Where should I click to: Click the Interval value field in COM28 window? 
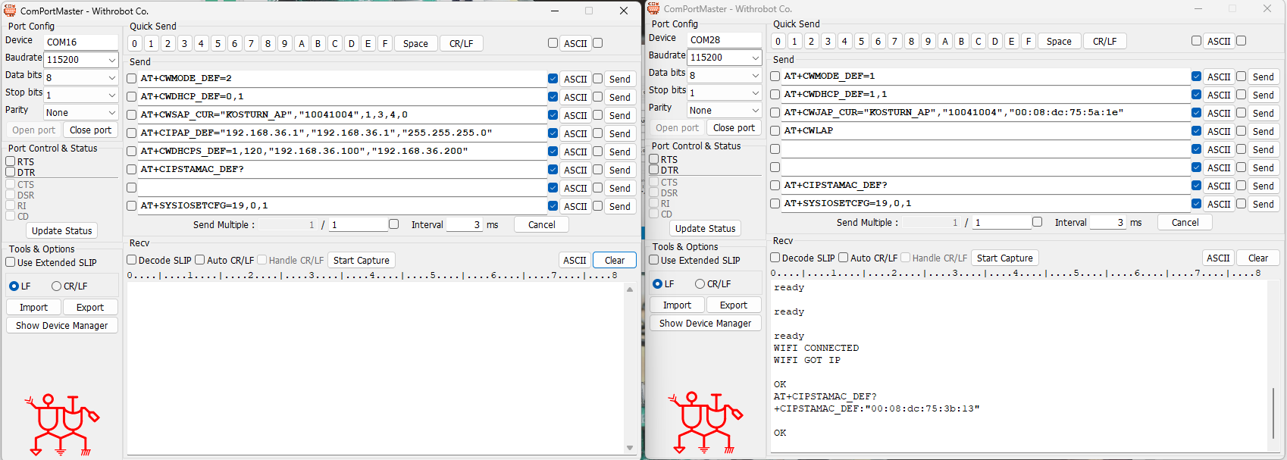[x=1108, y=223]
